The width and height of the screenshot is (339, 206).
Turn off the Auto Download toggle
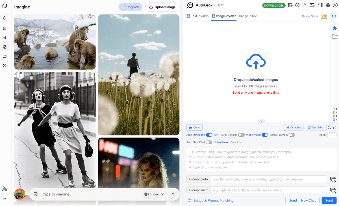point(209,135)
